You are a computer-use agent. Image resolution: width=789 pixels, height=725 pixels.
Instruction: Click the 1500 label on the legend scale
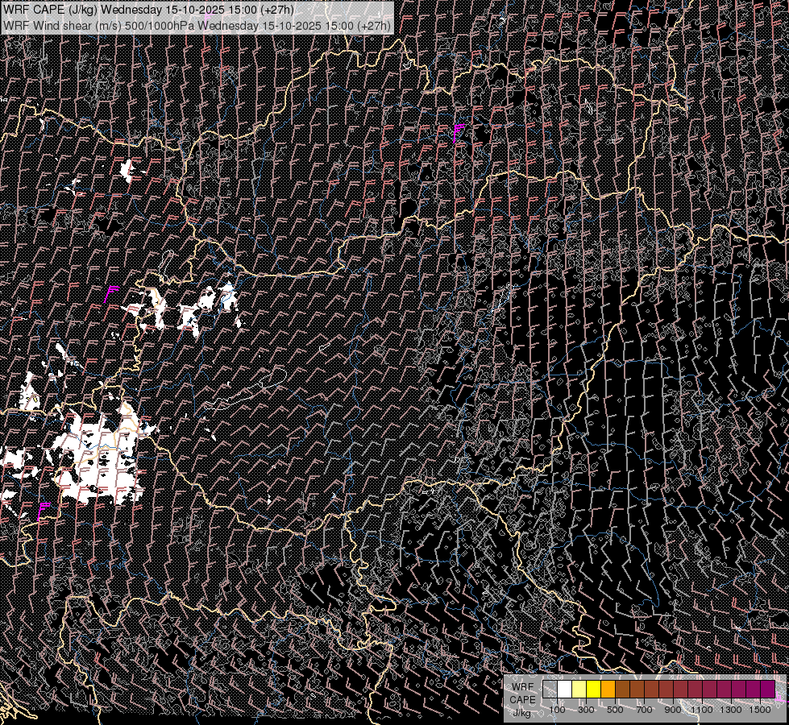(x=759, y=710)
